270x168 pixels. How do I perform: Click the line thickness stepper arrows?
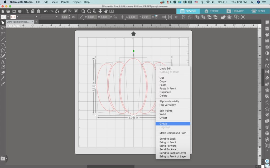70,17
